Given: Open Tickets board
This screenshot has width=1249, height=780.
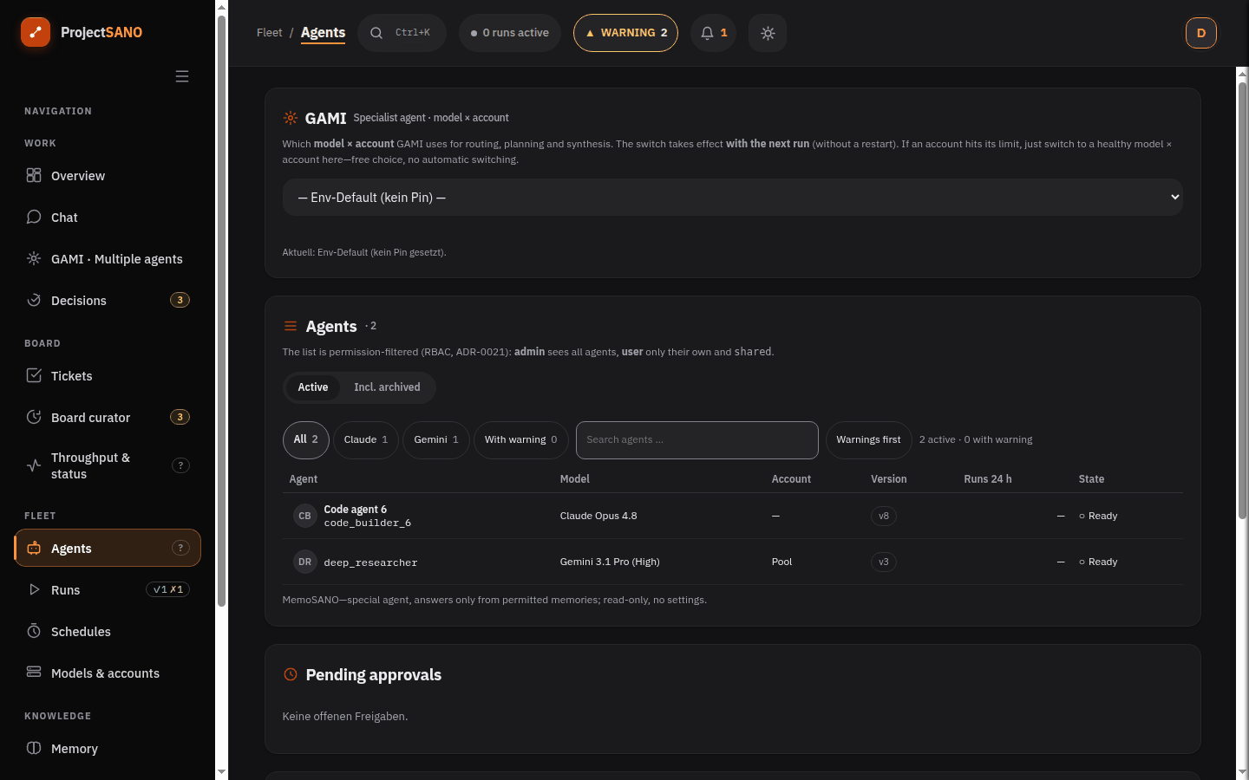Looking at the screenshot, I should [108, 376].
